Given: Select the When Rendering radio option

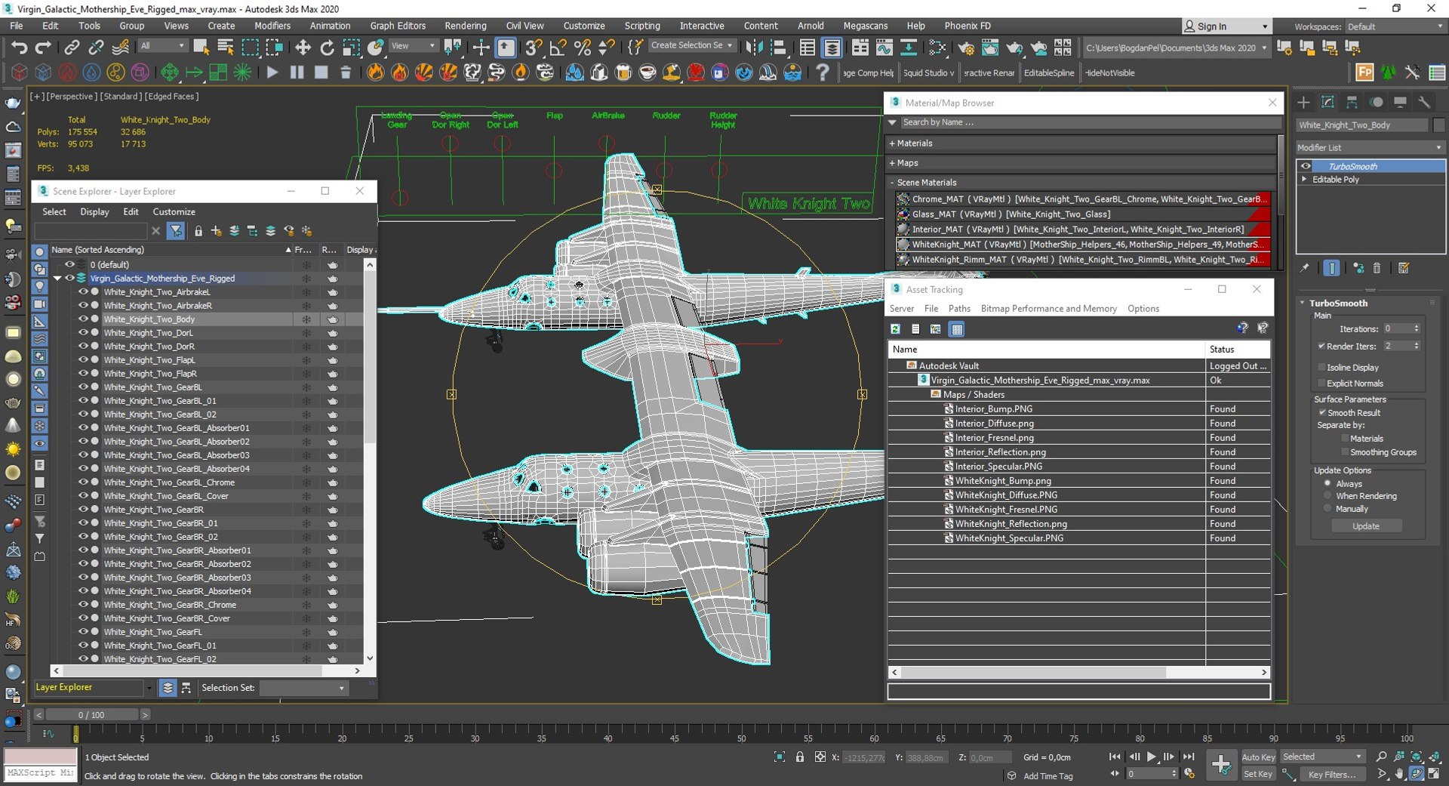Looking at the screenshot, I should click(x=1327, y=496).
